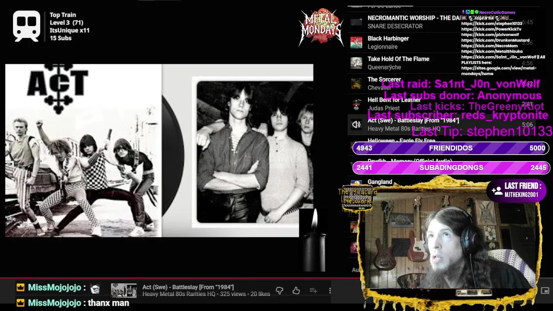The height and width of the screenshot is (311, 553).
Task: Click the kick.com/PowerKickTv link
Action: (x=491, y=29)
